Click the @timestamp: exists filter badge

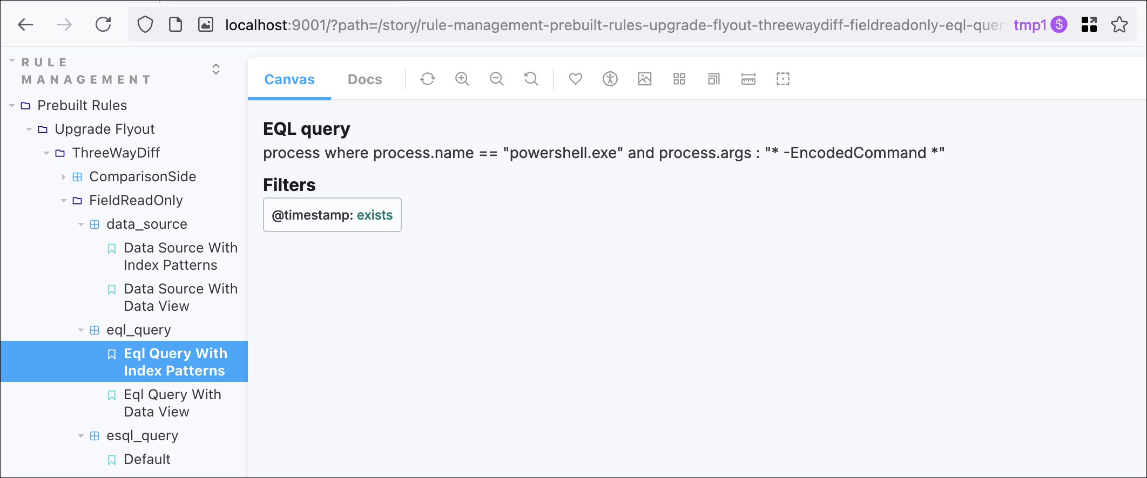pyautogui.click(x=332, y=215)
